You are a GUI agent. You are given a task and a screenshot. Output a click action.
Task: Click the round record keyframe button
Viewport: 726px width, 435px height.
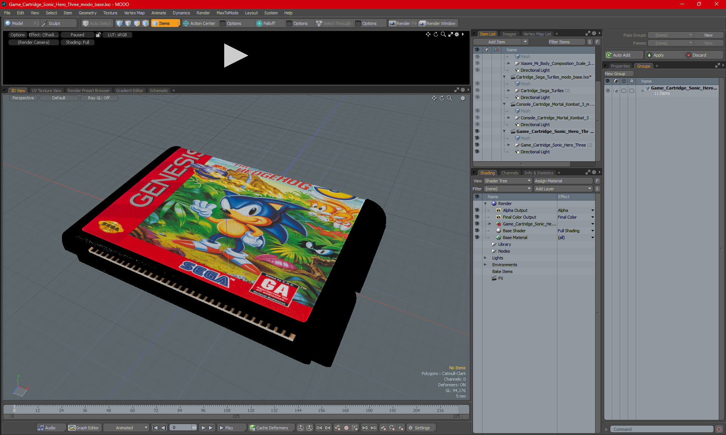(346, 428)
